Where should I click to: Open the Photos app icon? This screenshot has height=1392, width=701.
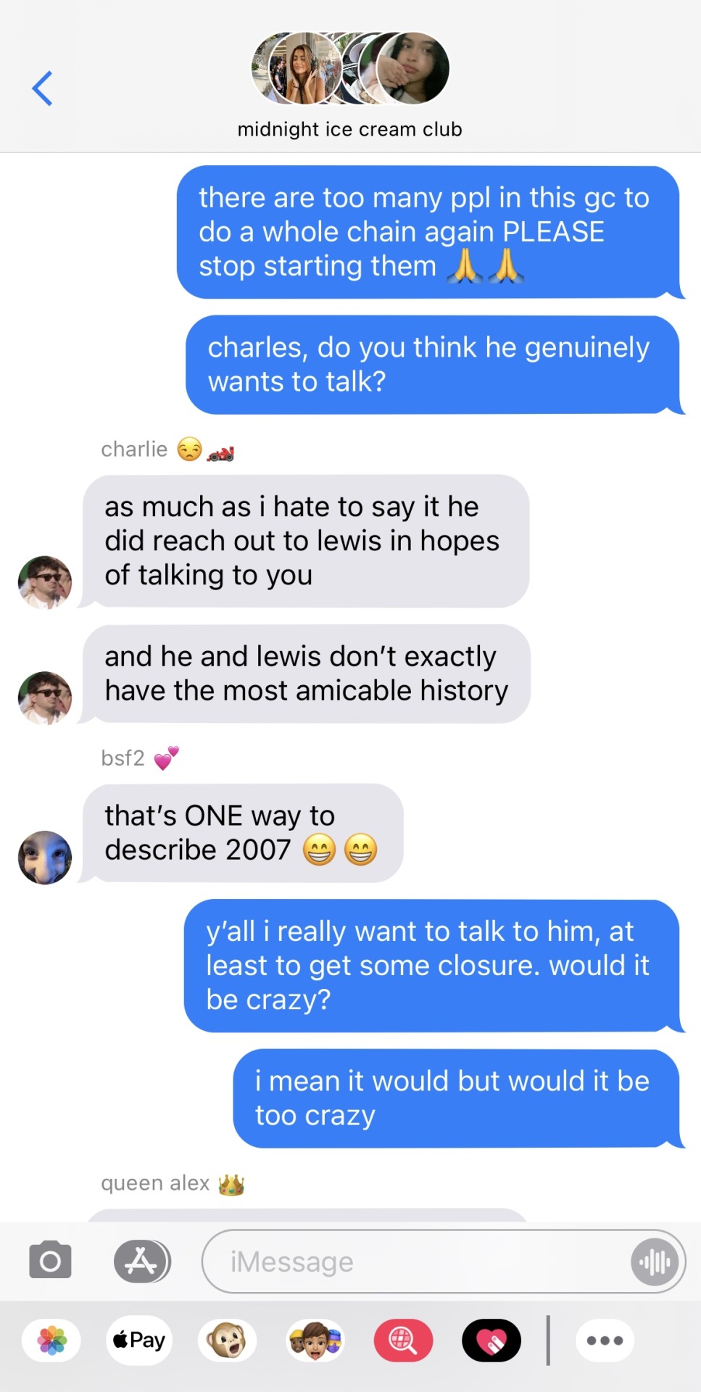(51, 1341)
